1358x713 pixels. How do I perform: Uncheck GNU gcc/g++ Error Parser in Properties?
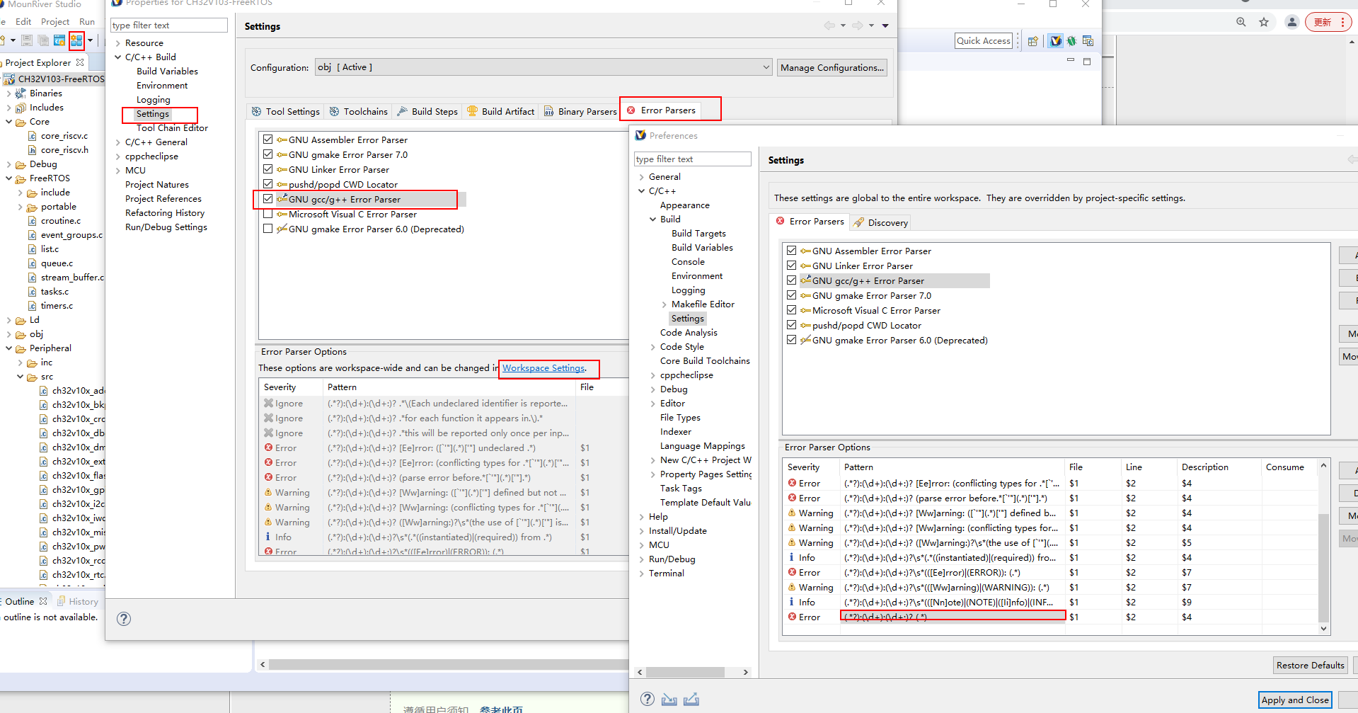[x=267, y=199]
